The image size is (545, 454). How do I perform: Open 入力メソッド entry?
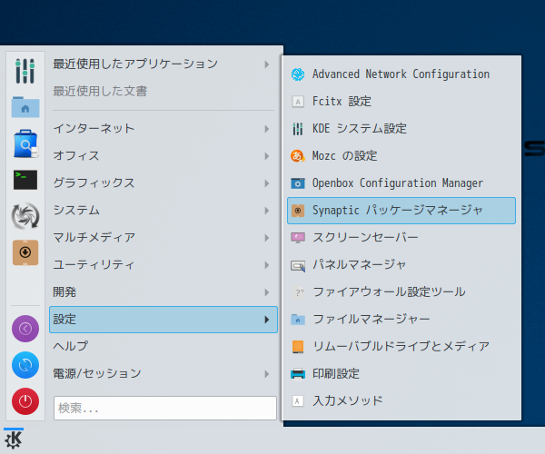tap(401, 401)
